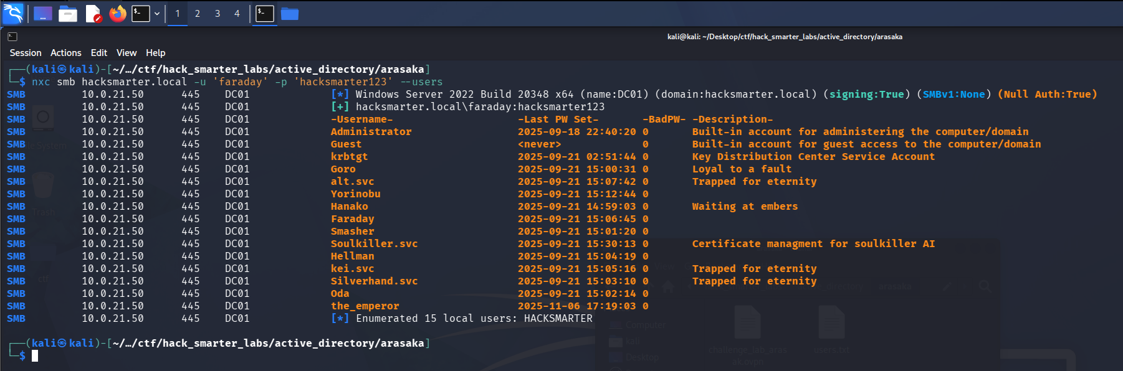Click the -Username- column header

pos(361,119)
